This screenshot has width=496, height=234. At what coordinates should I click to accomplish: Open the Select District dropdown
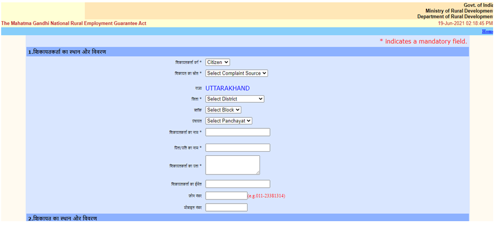234,99
